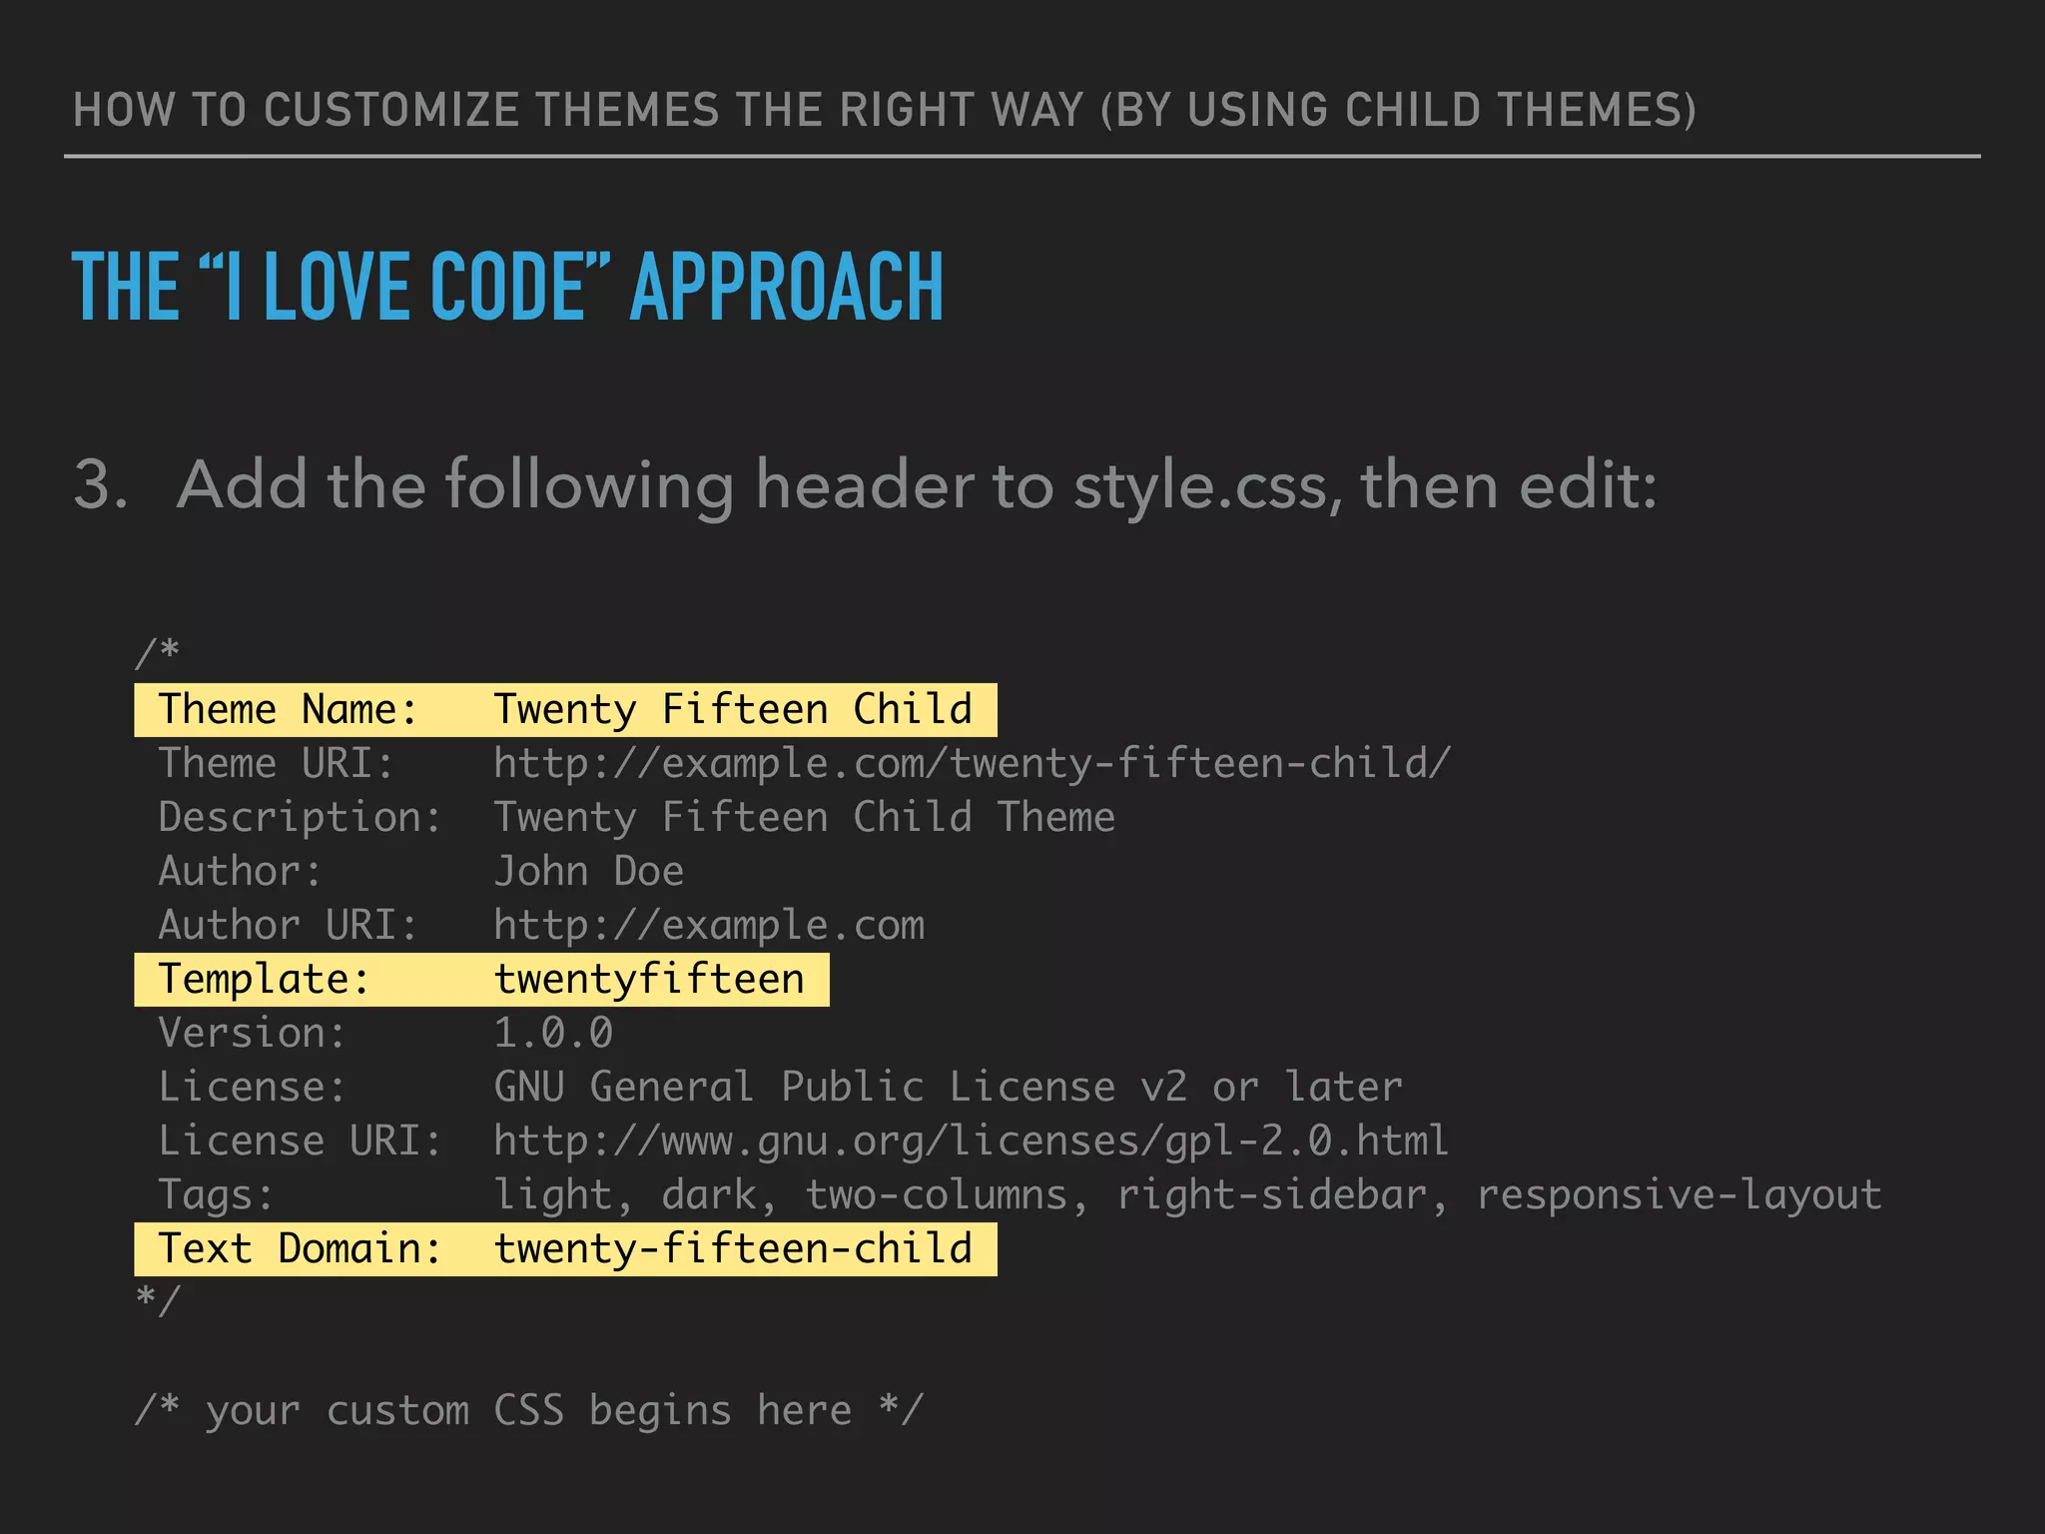Screen dimensions: 2045x1534
Task: Select the "I LOVE CODE" APPROACH title
Action: point(507,287)
